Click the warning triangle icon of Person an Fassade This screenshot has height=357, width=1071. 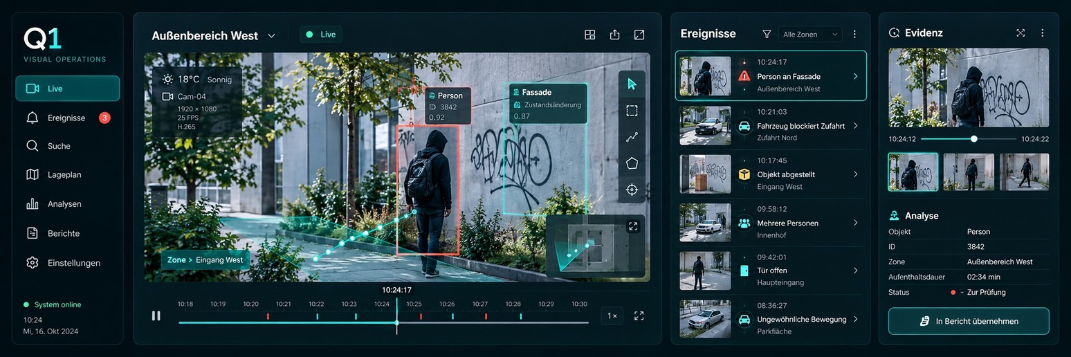coord(744,76)
